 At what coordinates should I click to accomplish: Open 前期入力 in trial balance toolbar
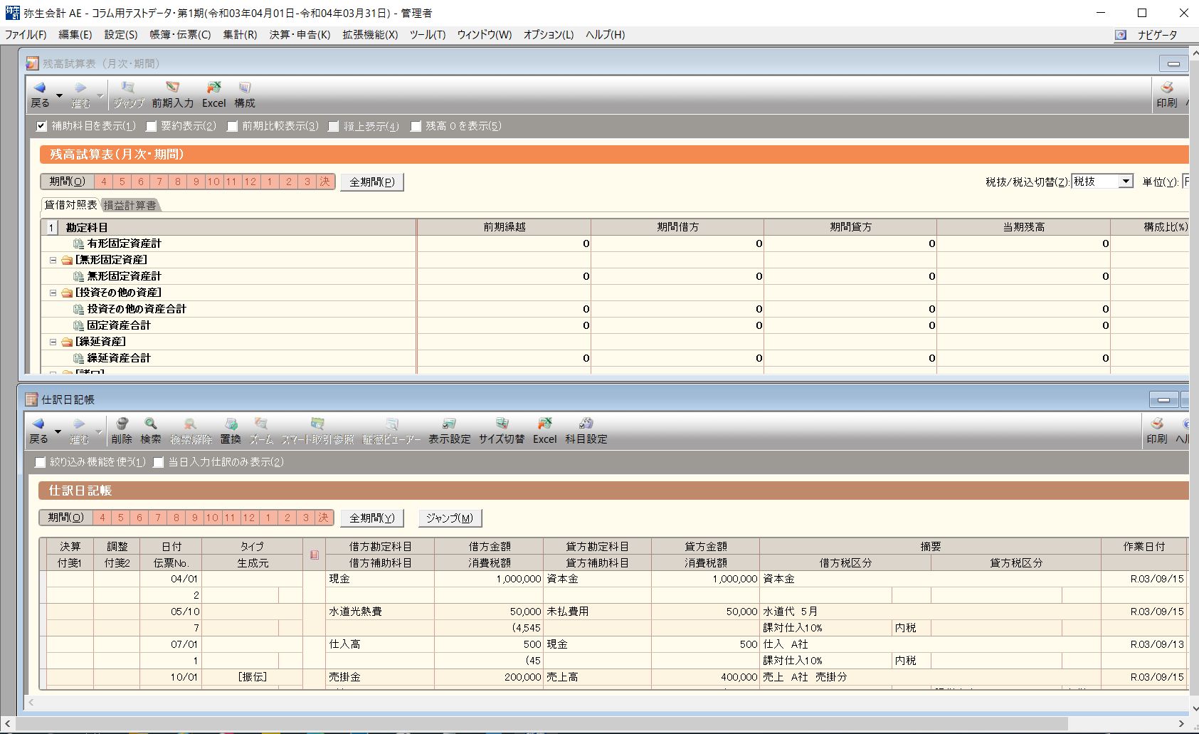click(x=172, y=95)
